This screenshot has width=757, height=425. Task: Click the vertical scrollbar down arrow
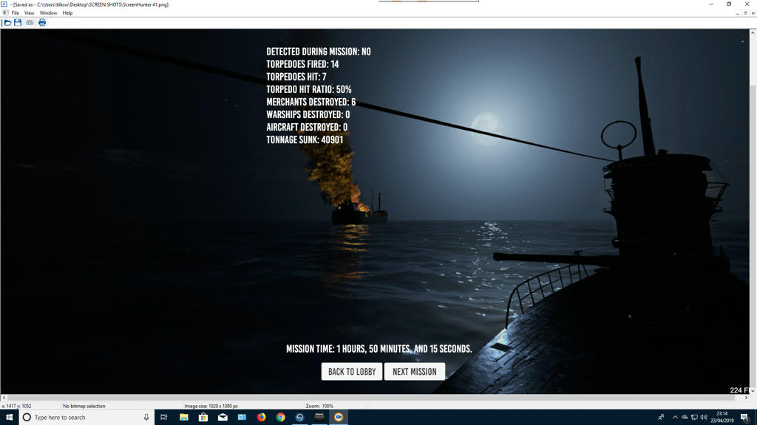tap(753, 390)
